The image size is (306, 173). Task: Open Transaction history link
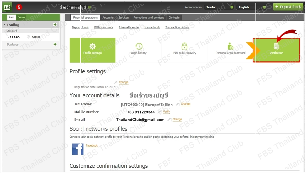tap(177, 27)
